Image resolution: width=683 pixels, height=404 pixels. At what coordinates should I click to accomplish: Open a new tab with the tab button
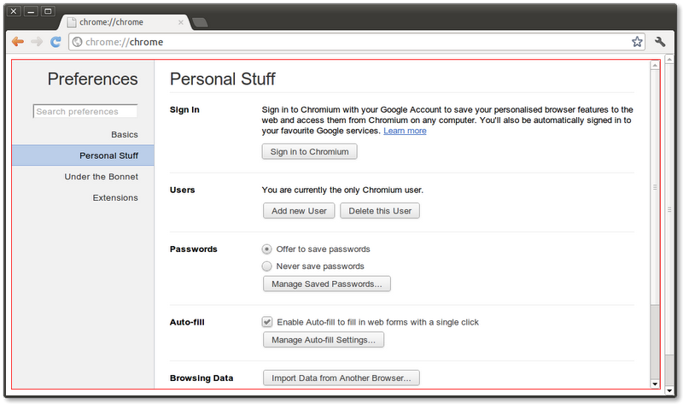click(x=200, y=22)
